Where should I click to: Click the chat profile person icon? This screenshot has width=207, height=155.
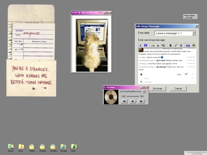(x=141, y=74)
